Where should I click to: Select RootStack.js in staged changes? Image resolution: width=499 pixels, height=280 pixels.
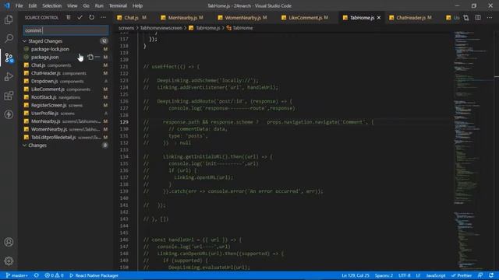click(65, 97)
